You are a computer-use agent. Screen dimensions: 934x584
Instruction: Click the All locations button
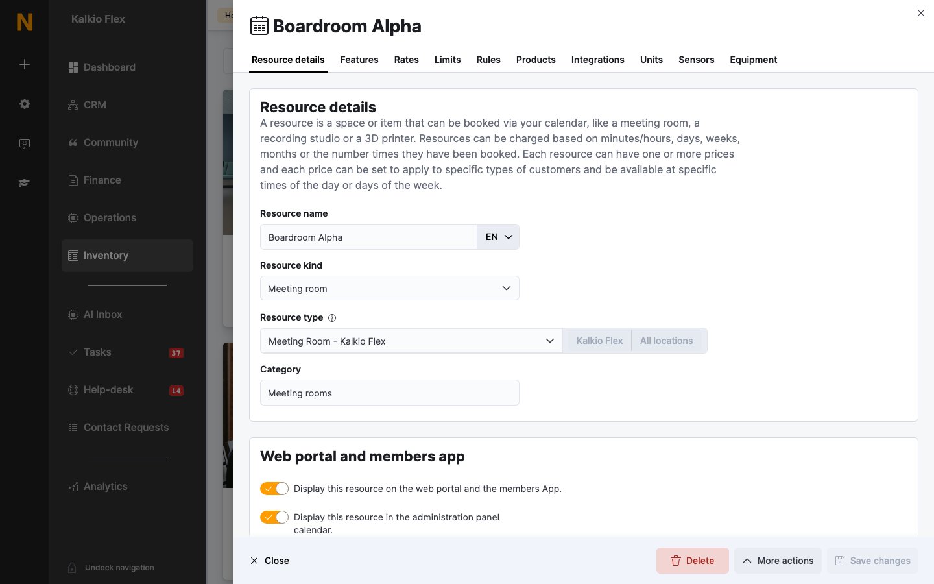click(667, 341)
